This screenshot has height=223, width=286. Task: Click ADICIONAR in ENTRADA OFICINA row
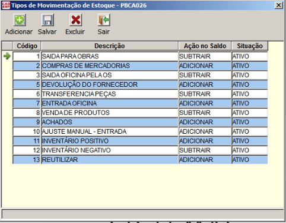point(205,103)
